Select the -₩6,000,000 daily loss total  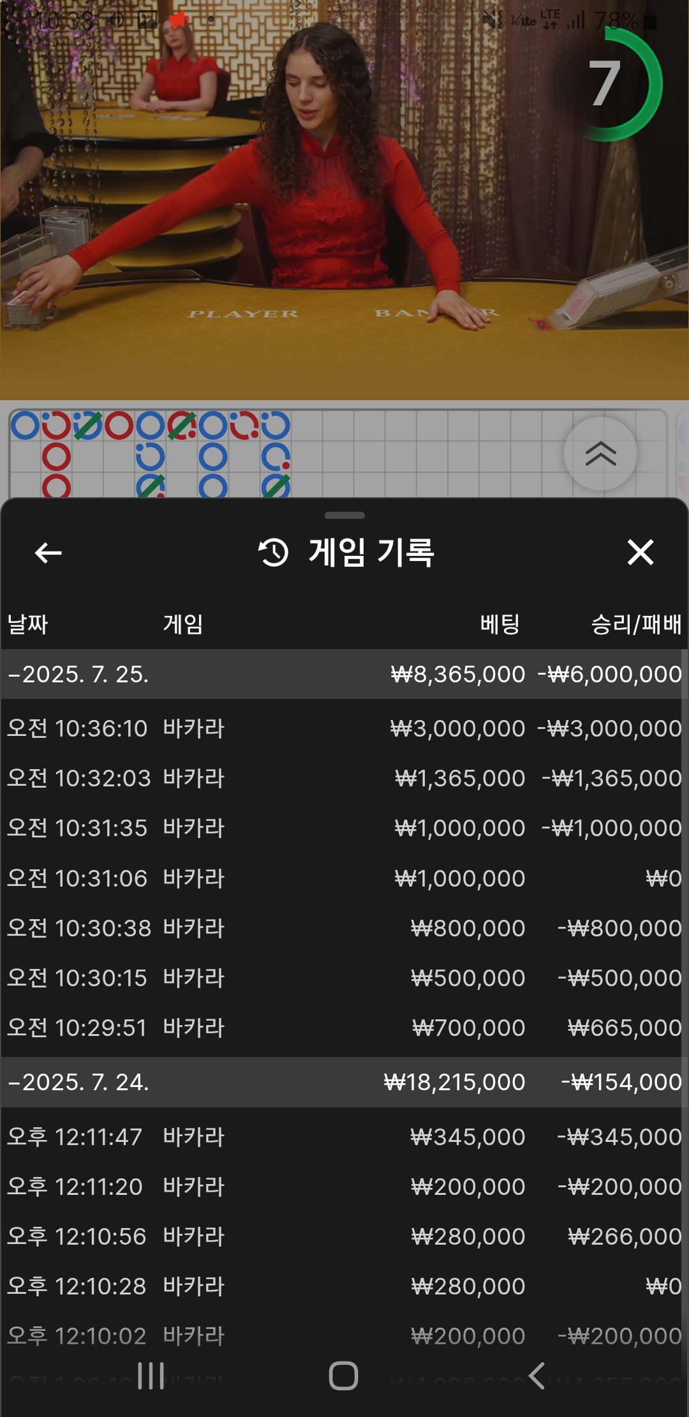click(610, 674)
